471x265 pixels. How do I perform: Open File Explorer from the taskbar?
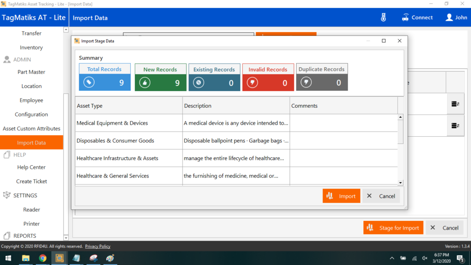click(x=26, y=258)
